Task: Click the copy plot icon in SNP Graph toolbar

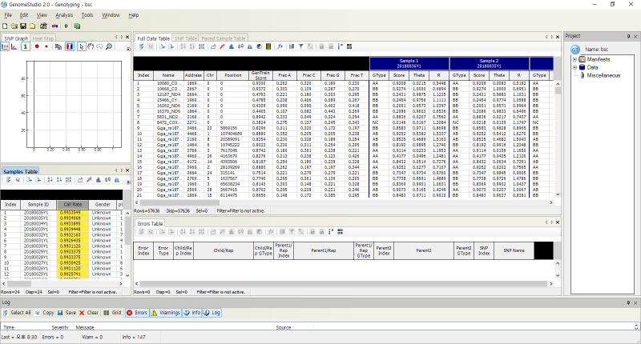Action: point(58,46)
